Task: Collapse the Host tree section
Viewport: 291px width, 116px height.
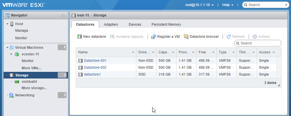Action: [x=7, y=24]
